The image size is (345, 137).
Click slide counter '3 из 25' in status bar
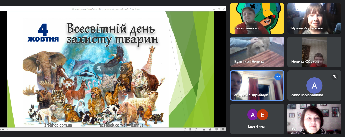pyautogui.click(x=5, y=129)
